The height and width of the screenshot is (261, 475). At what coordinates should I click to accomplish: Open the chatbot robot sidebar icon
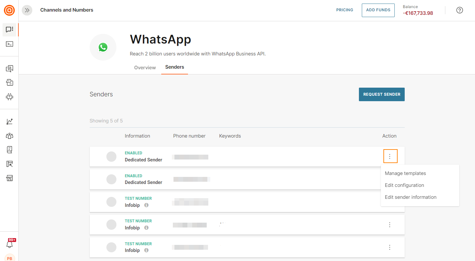(x=9, y=97)
